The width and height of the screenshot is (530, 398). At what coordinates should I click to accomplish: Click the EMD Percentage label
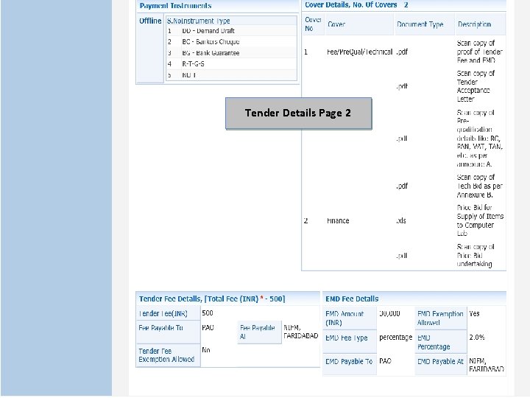(x=434, y=342)
